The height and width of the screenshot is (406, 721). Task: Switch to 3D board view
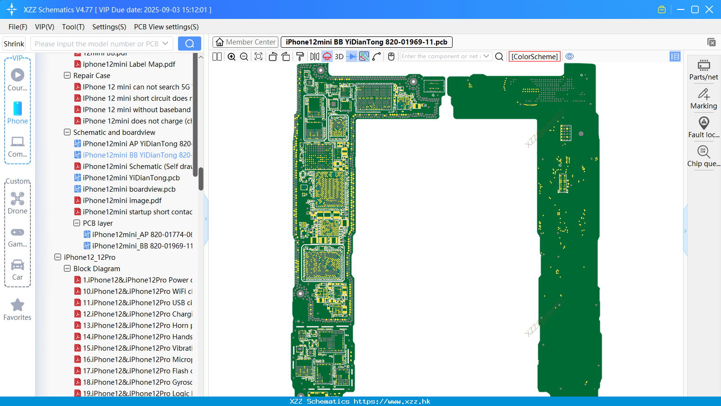pyautogui.click(x=339, y=56)
